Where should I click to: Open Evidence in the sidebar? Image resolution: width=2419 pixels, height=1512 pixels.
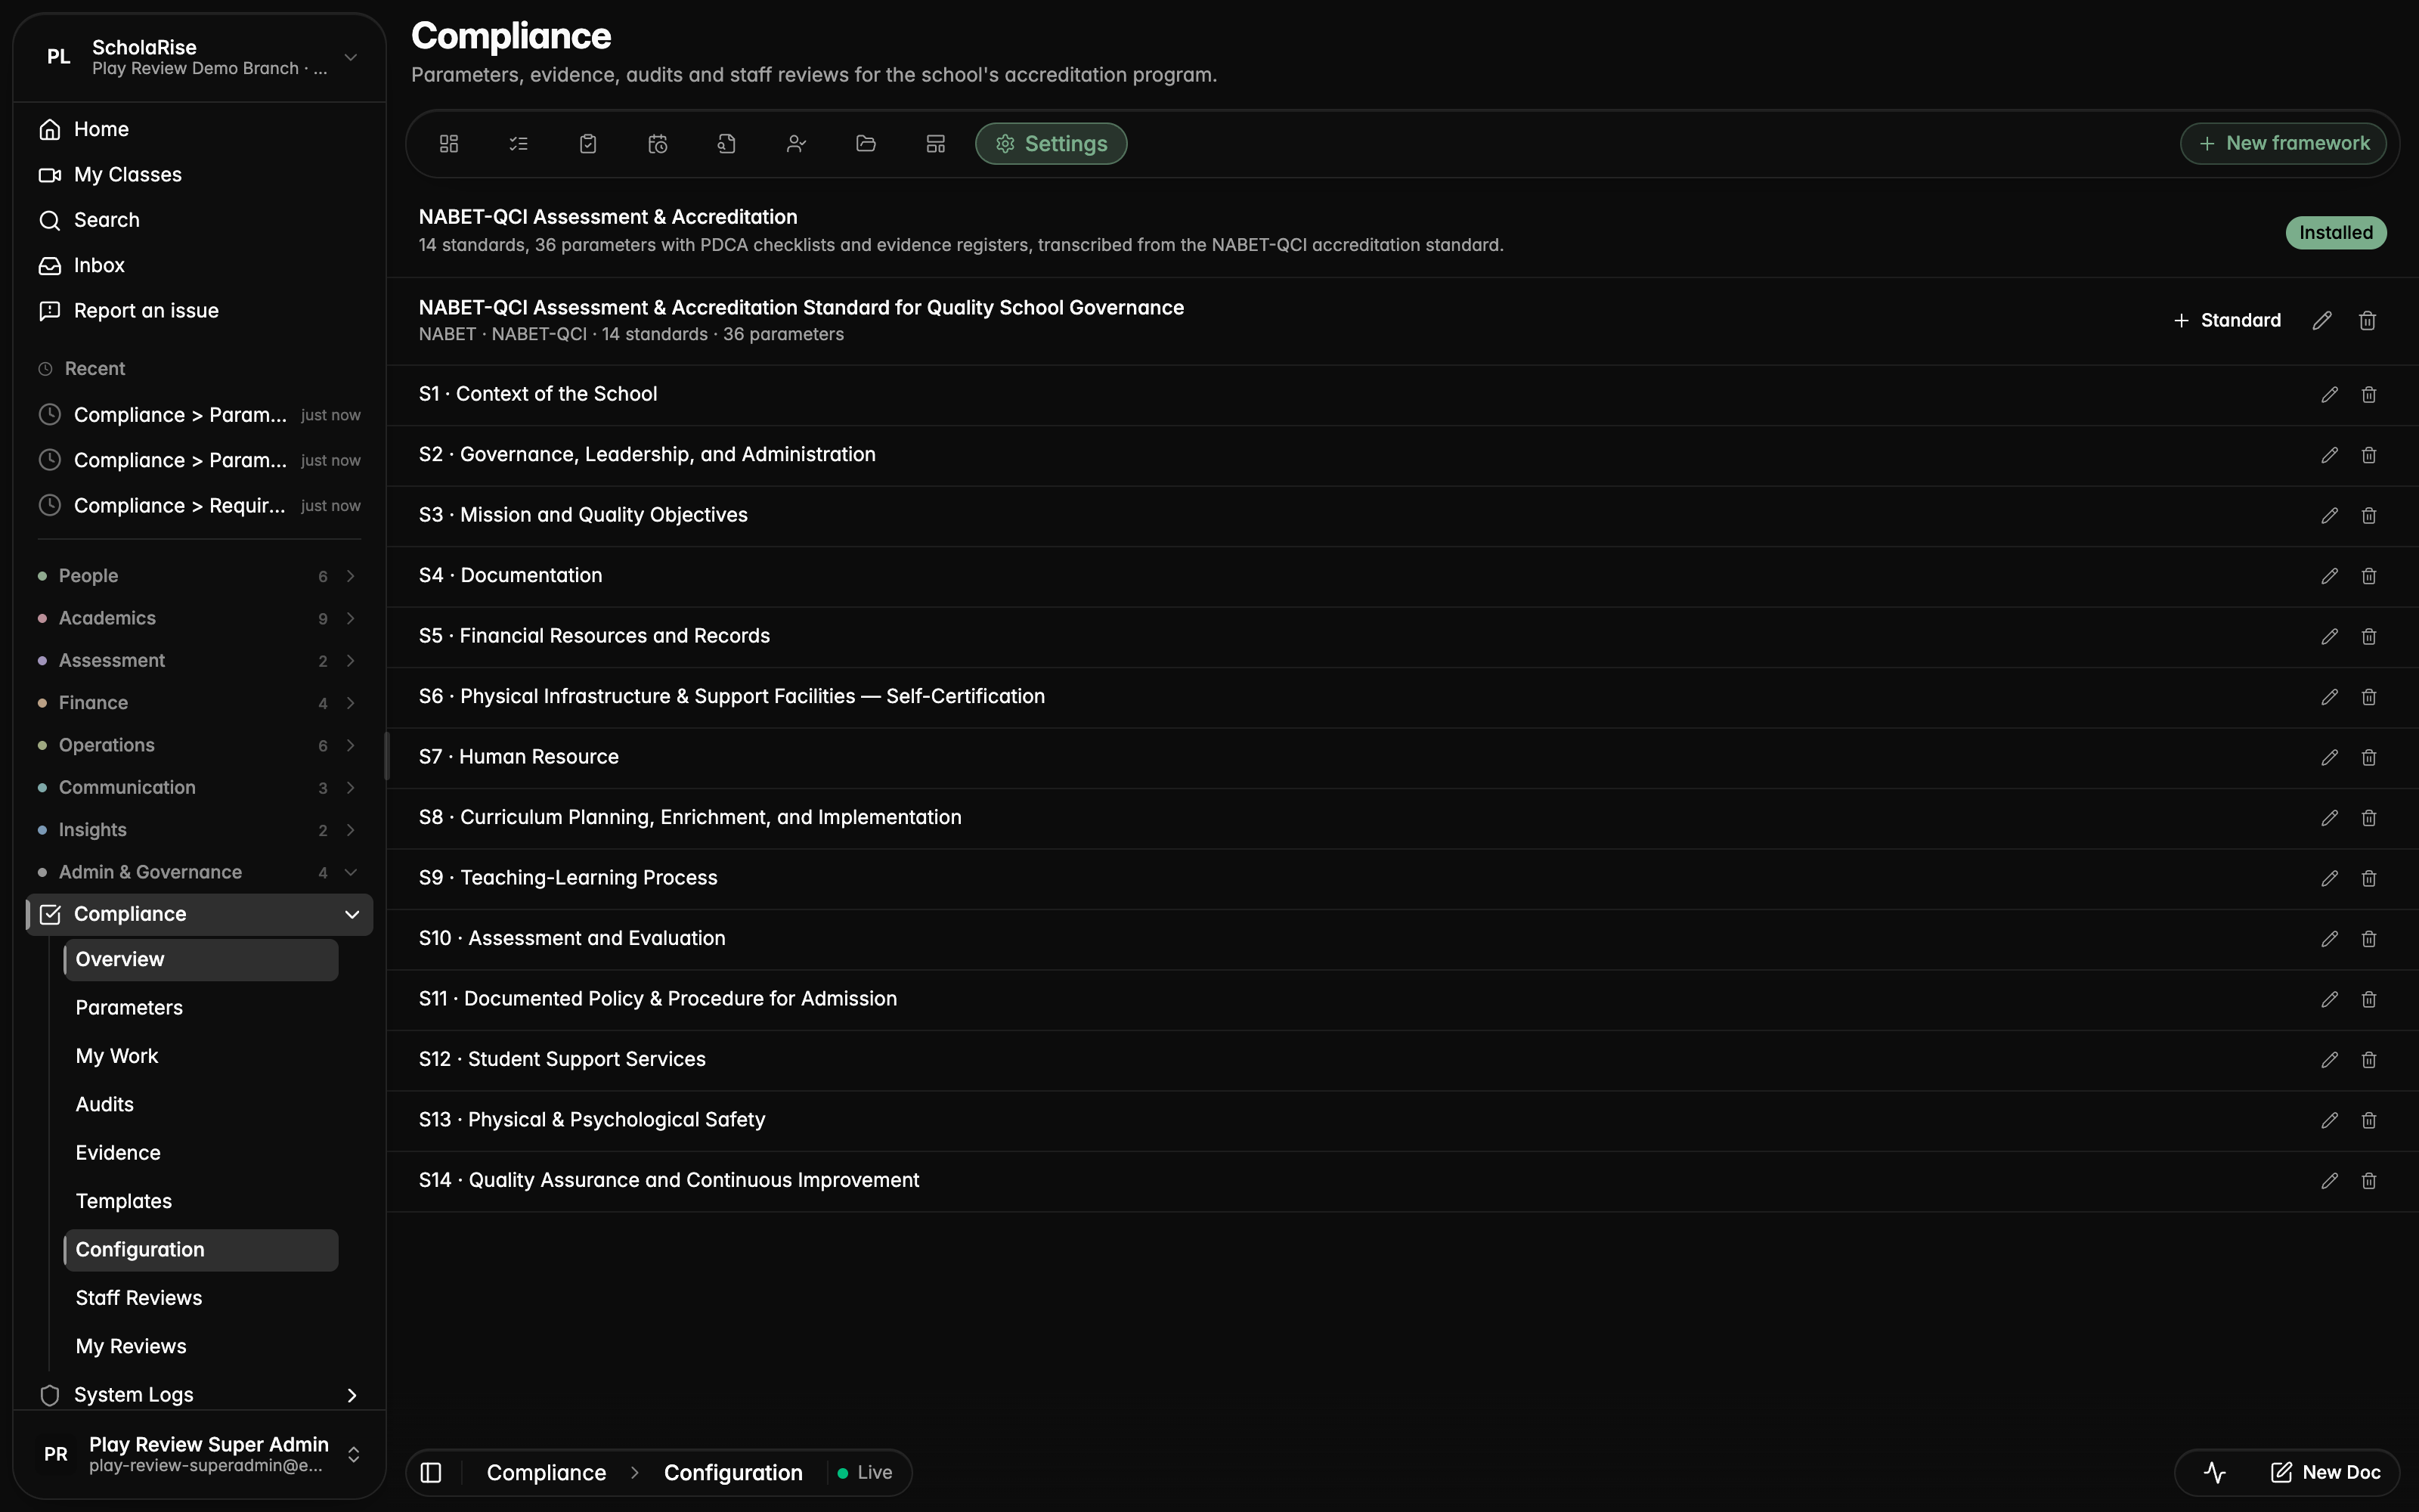point(201,1153)
